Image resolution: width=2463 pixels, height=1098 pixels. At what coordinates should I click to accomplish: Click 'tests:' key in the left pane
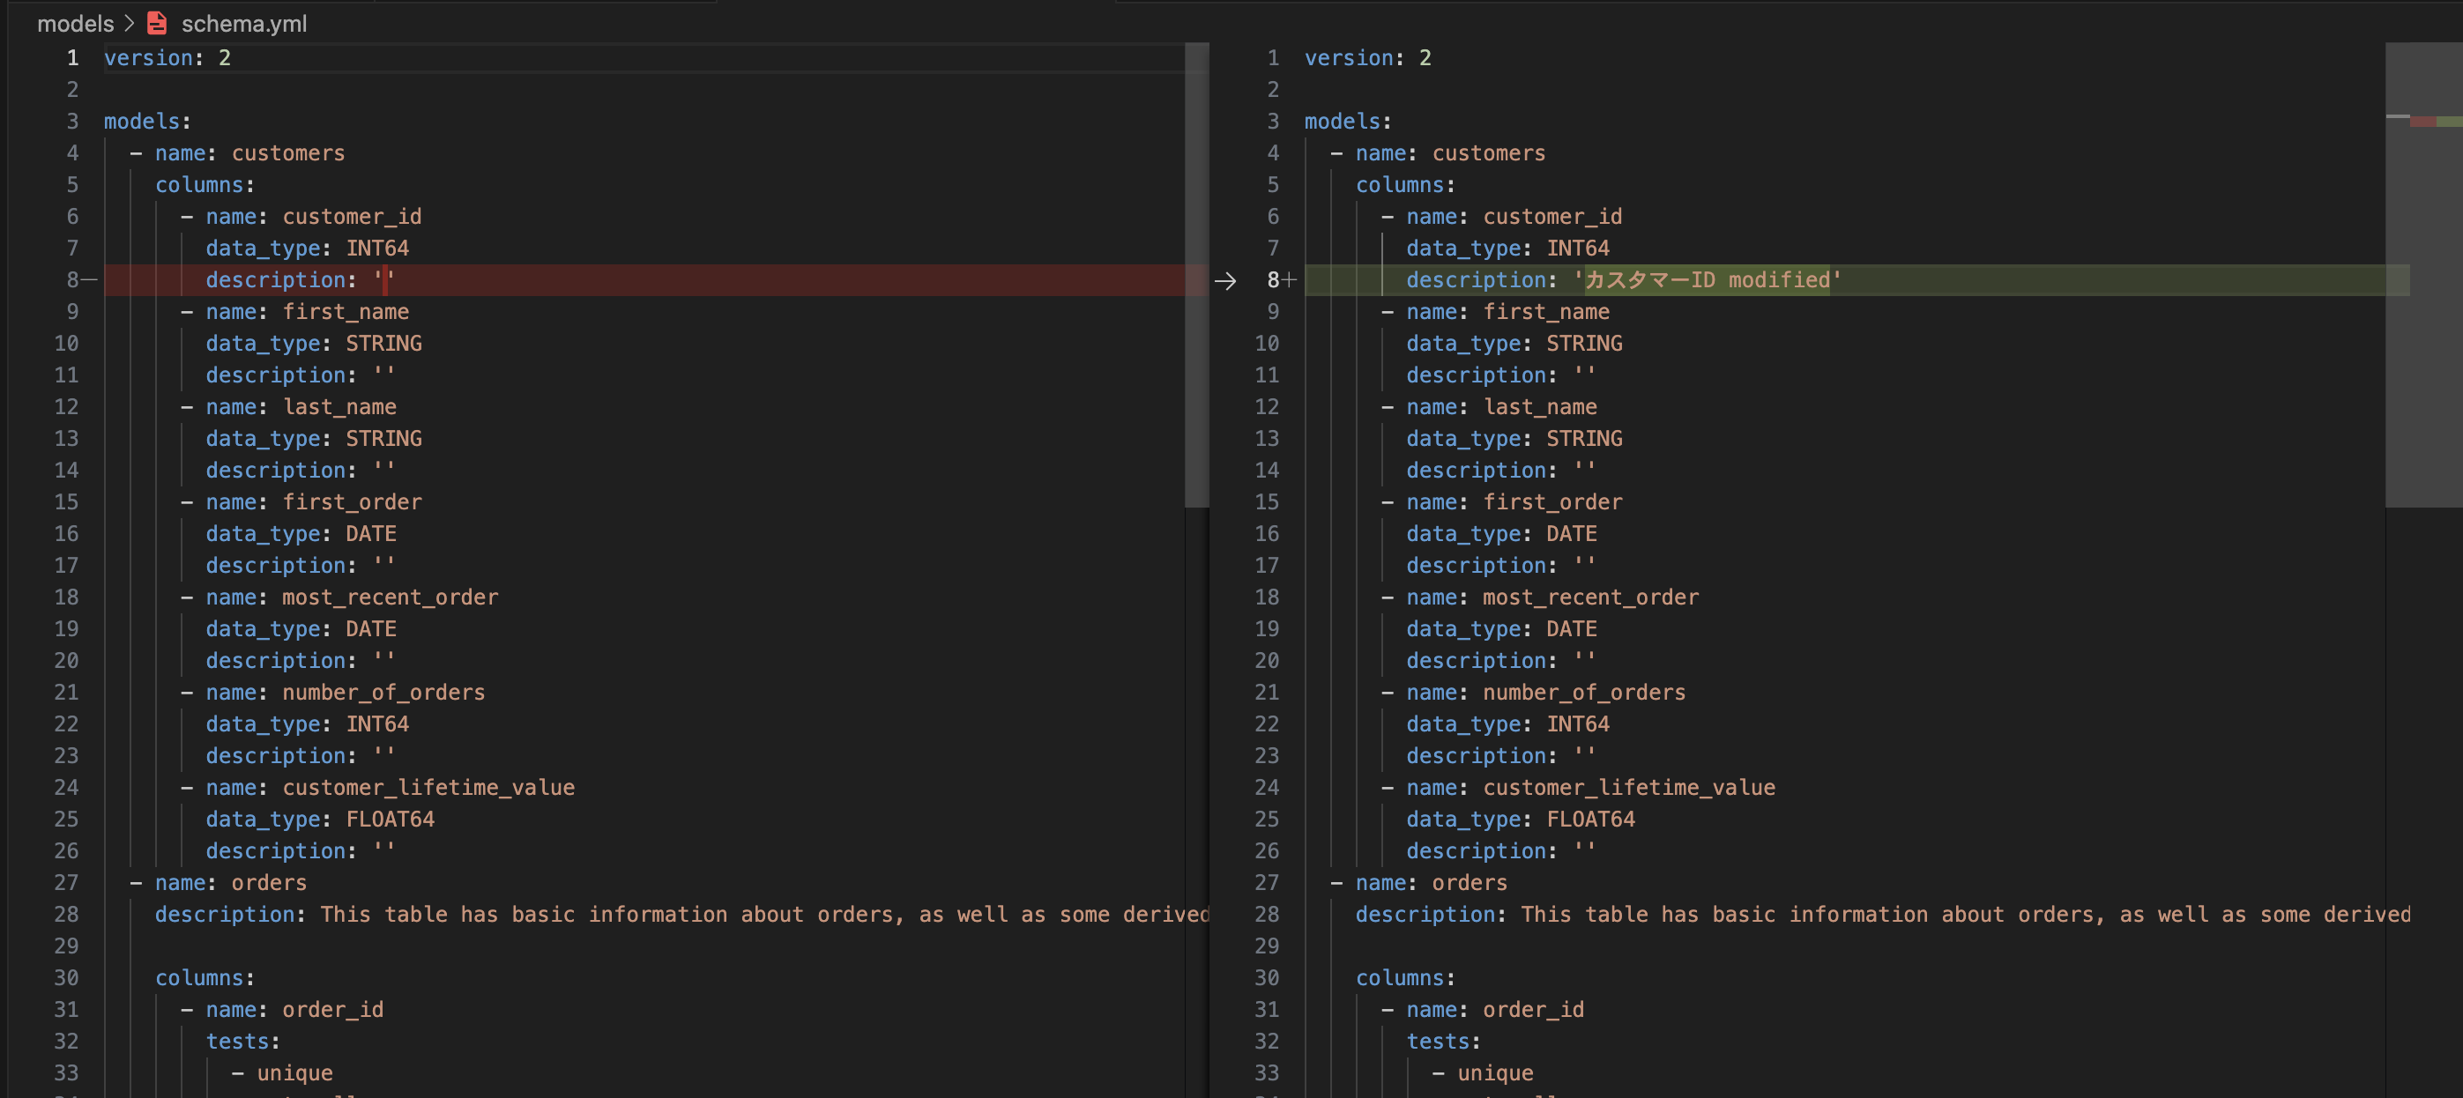(242, 1041)
